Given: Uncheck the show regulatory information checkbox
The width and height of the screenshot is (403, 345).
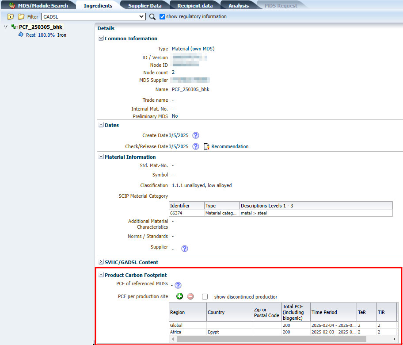Looking at the screenshot, I should click(x=162, y=16).
